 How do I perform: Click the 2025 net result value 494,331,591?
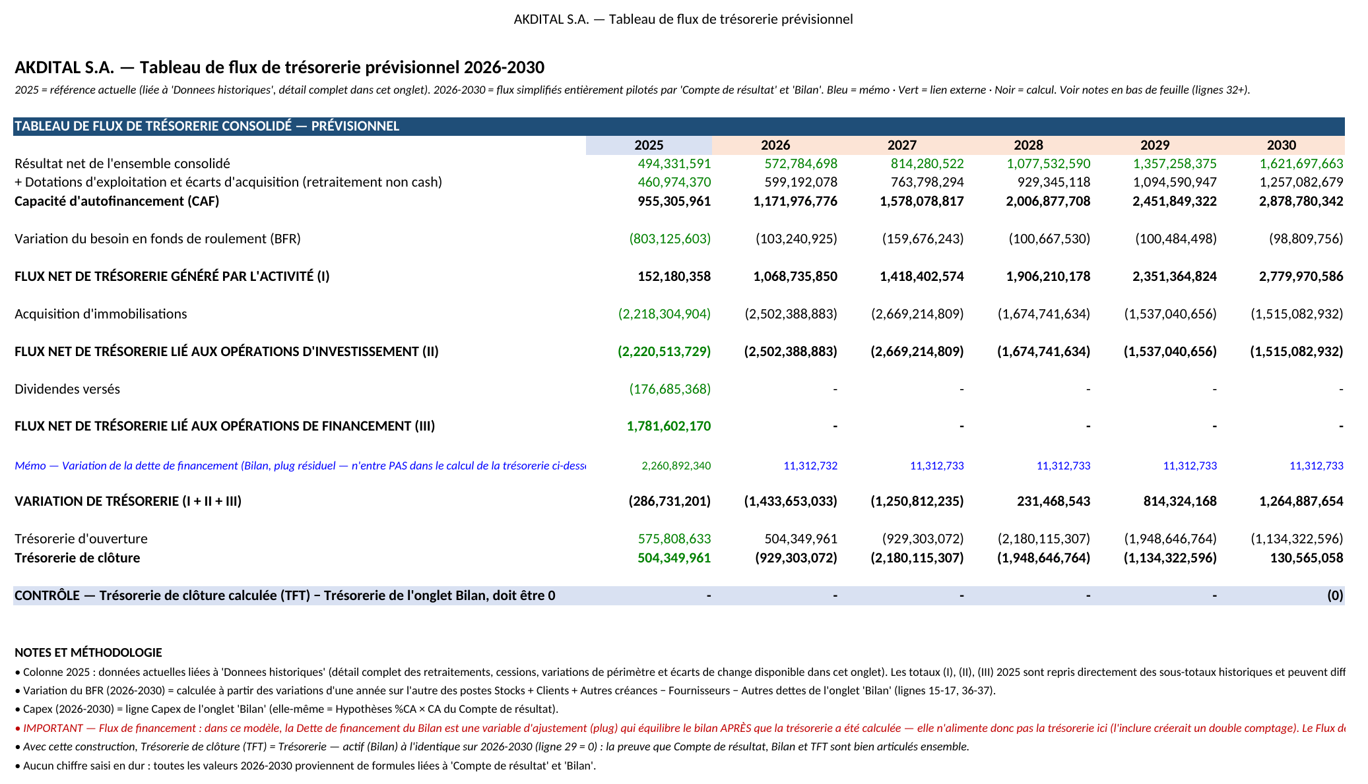[x=674, y=164]
